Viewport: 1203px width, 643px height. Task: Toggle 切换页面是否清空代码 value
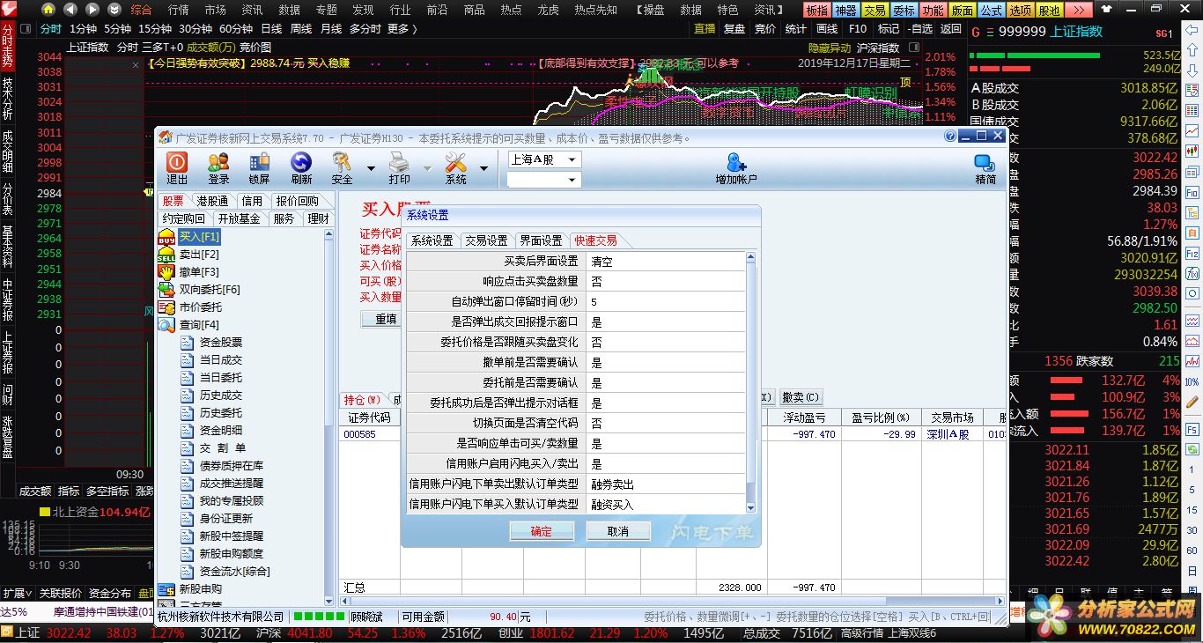[665, 424]
